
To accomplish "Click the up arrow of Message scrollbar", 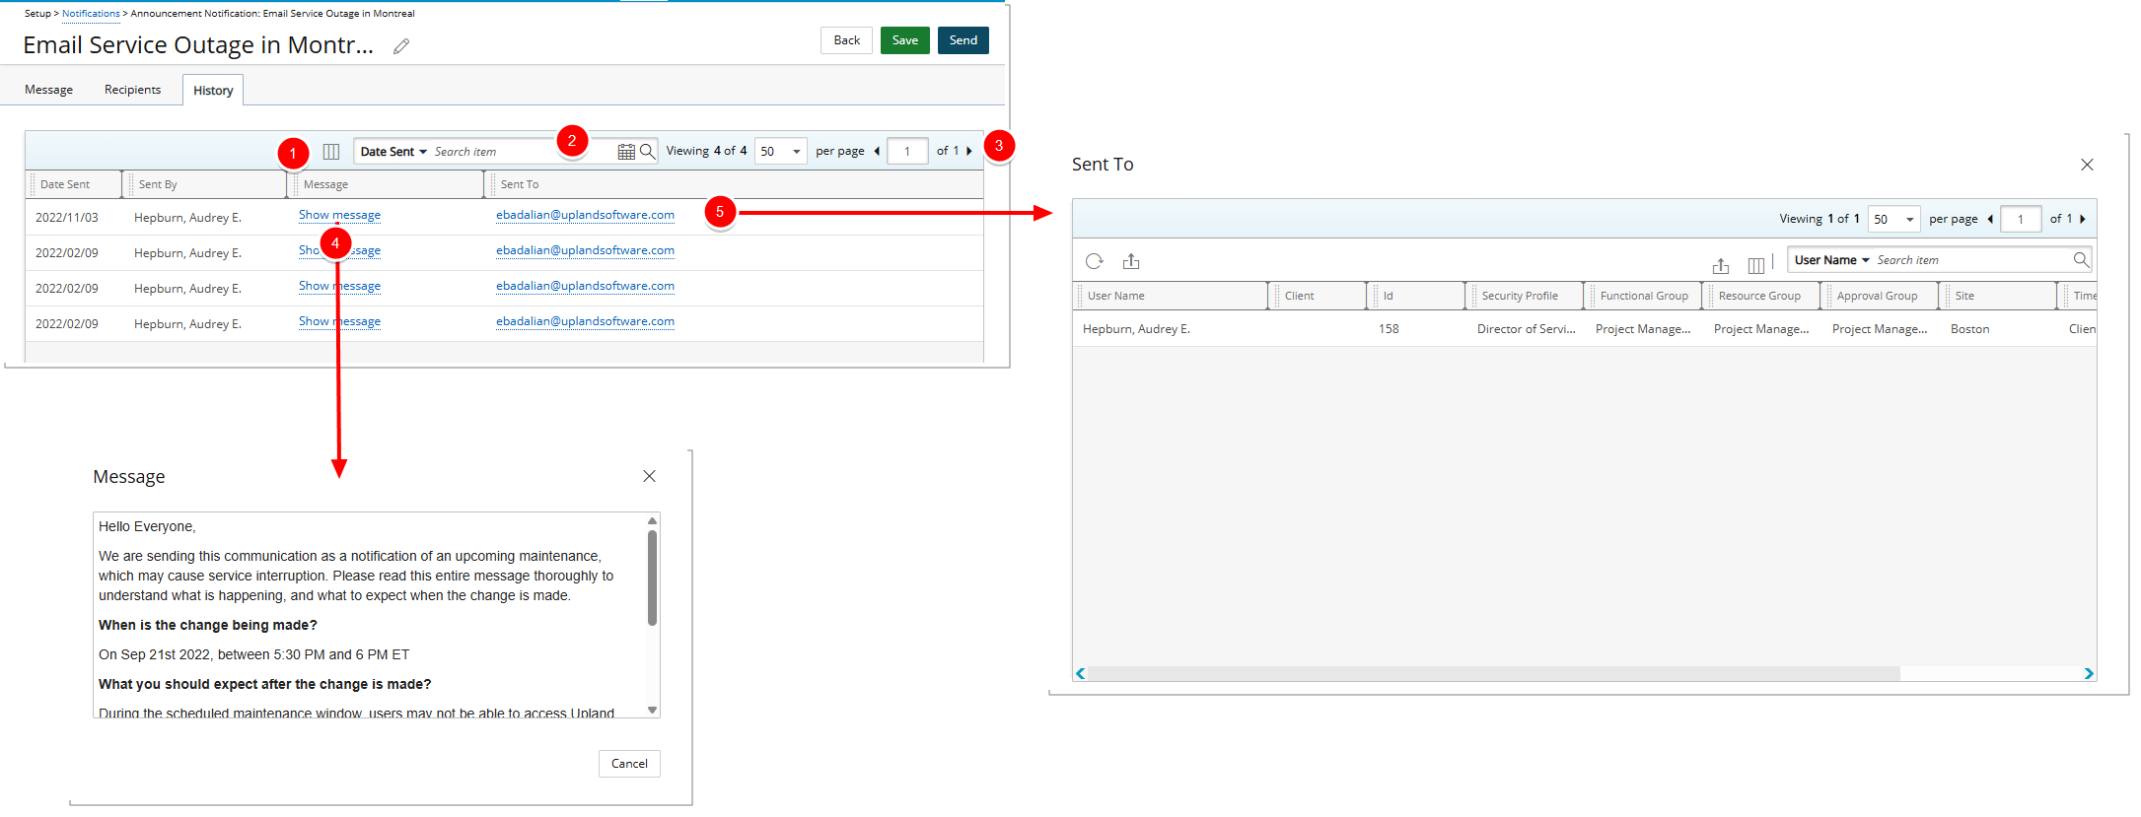I will (652, 520).
